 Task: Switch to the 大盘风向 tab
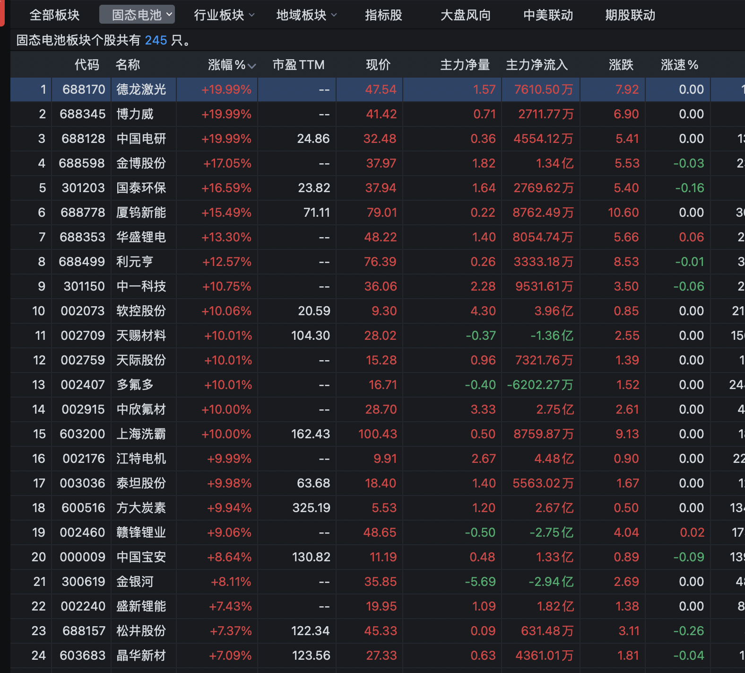[x=466, y=15]
